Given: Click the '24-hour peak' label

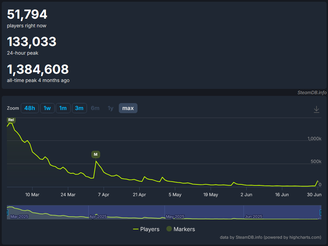Looking at the screenshot, I should point(23,53).
